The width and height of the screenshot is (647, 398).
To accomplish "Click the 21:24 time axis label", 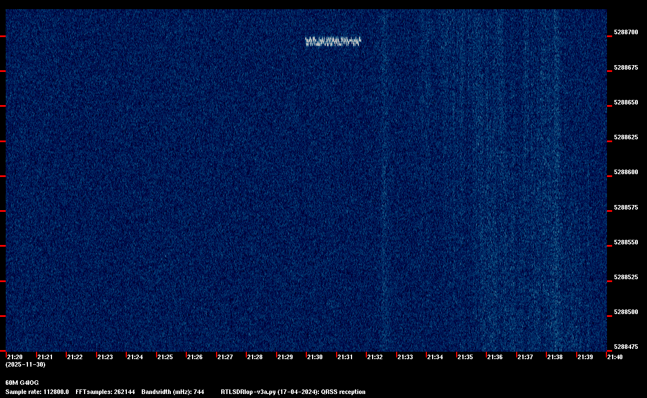I will (x=135, y=357).
